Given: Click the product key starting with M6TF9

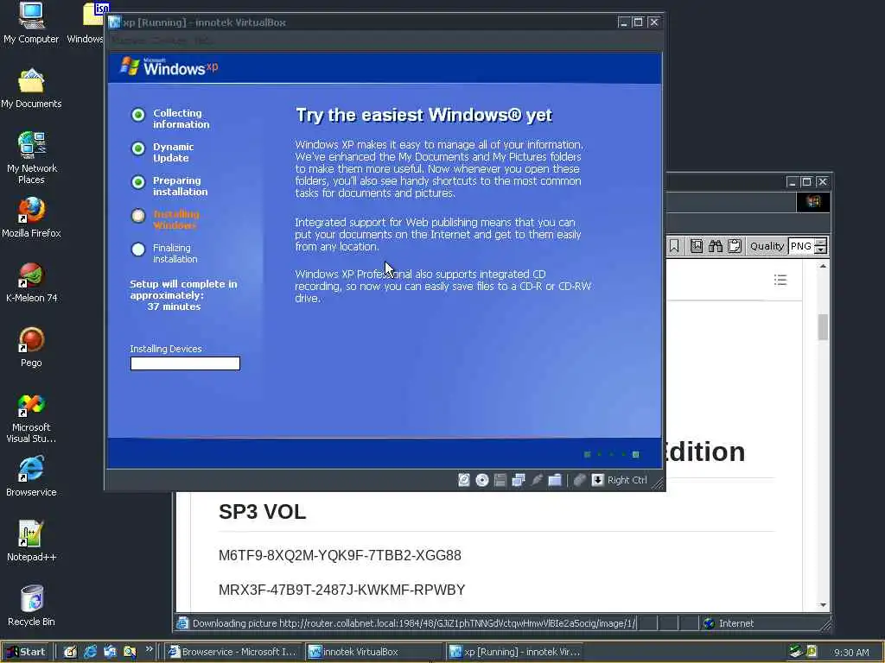Looking at the screenshot, I should click(x=340, y=555).
